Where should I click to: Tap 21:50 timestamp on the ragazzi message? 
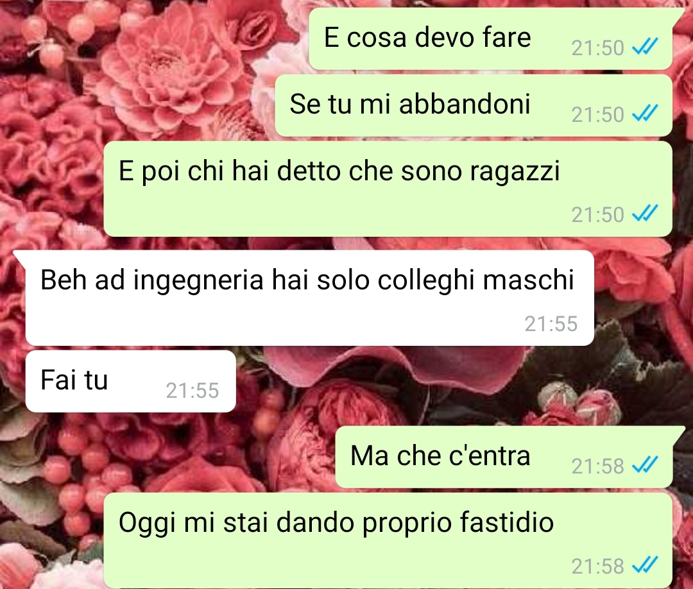coord(597,215)
